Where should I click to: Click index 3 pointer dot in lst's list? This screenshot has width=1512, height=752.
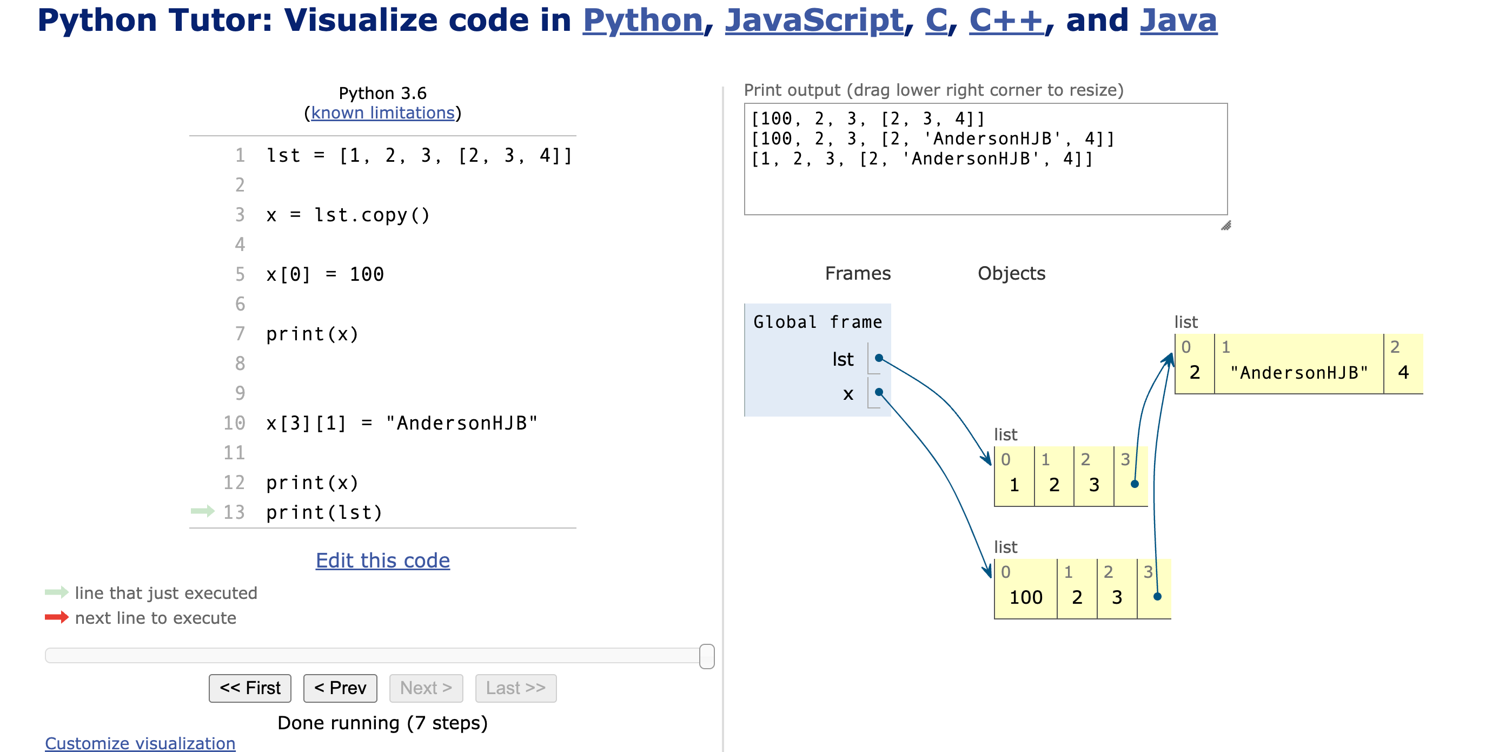click(x=1135, y=484)
